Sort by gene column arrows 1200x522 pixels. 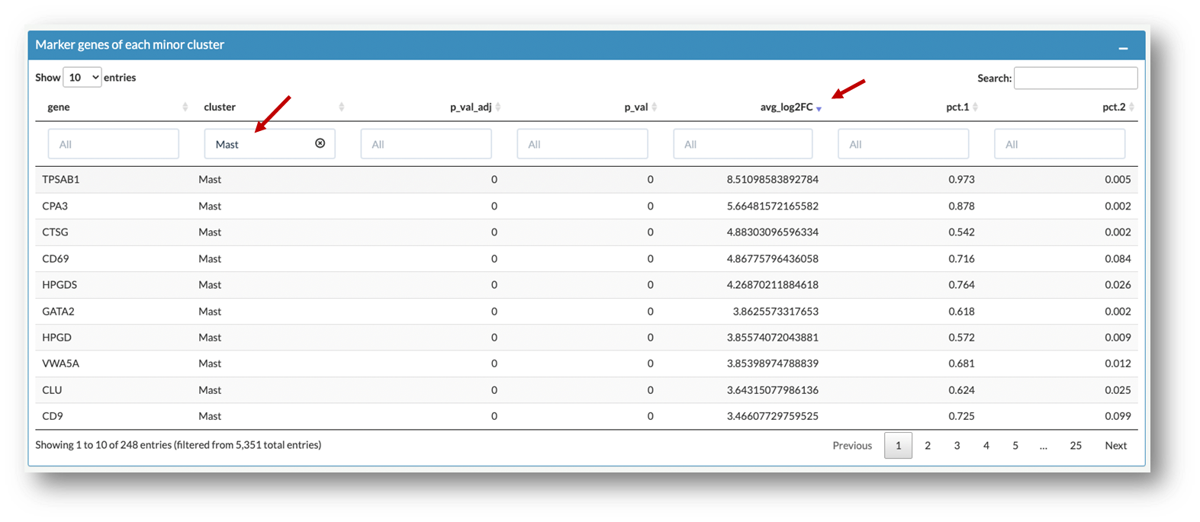click(x=185, y=107)
